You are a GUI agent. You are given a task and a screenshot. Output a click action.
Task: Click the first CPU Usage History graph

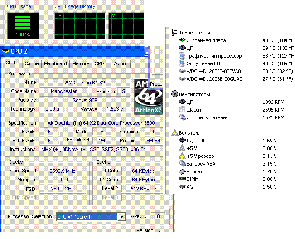[80, 26]
